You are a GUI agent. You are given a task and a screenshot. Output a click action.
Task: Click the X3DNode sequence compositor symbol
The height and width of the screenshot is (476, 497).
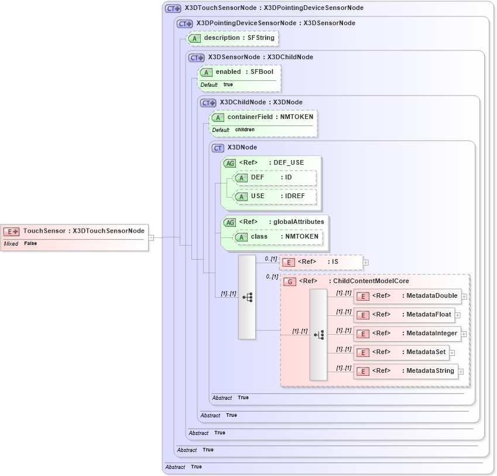(x=247, y=297)
